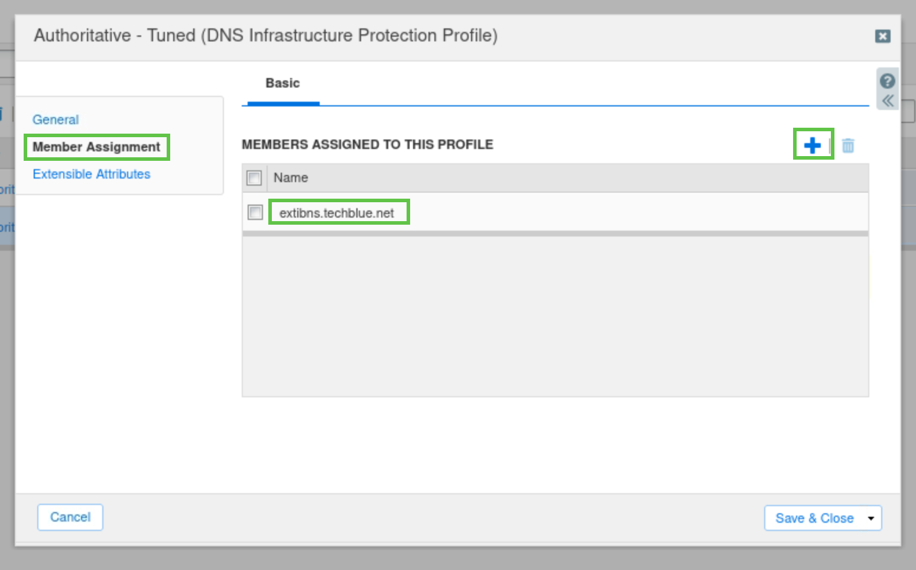Viewport: 916px width, 570px height.
Task: Tick the select-all checkbox beside Name
Action: click(254, 178)
